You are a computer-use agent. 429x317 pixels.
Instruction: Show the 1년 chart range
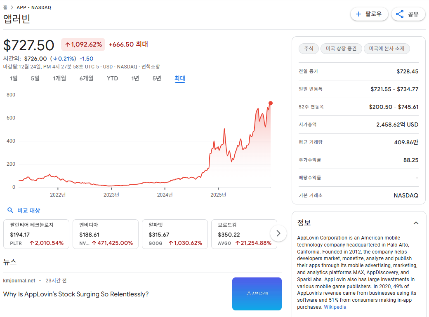tap(135, 78)
